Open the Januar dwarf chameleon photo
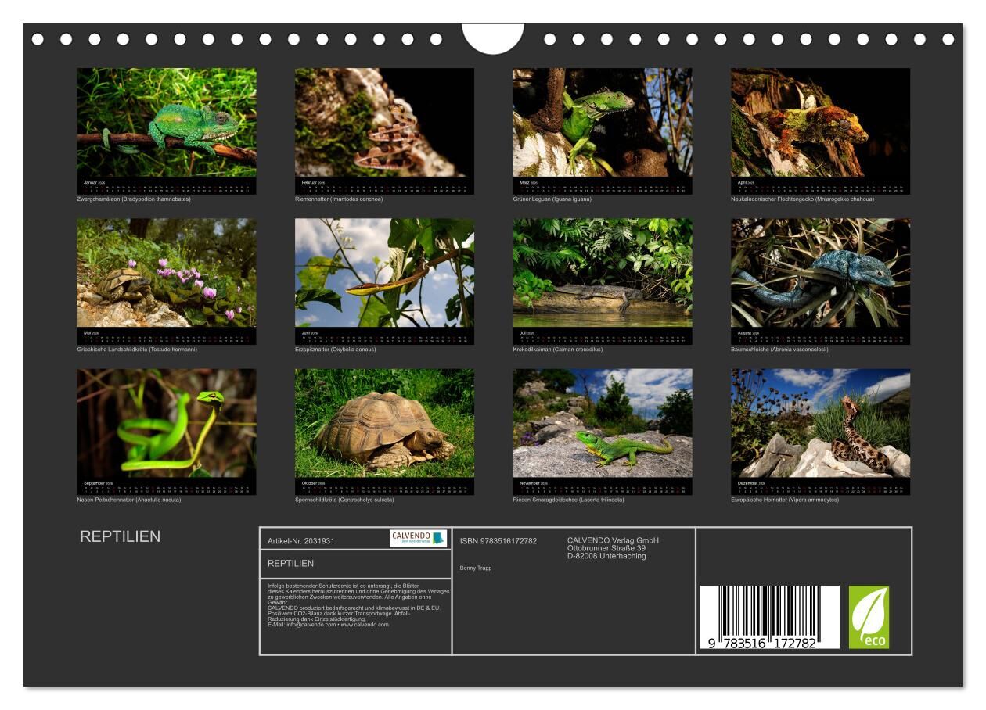The image size is (986, 710). click(x=166, y=123)
